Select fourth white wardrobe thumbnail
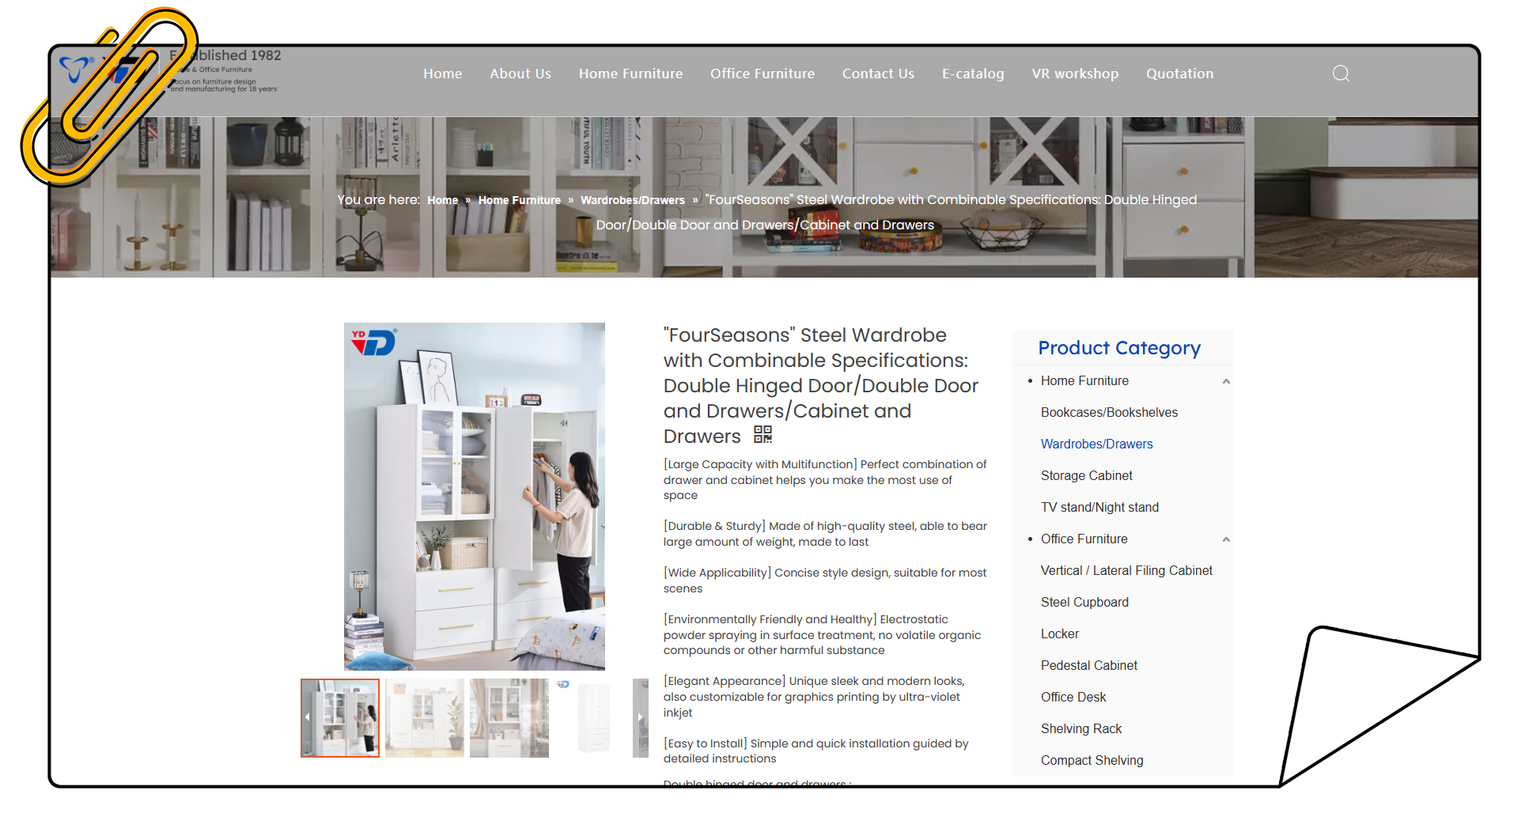Screen dimensions: 1525x832 coord(593,717)
